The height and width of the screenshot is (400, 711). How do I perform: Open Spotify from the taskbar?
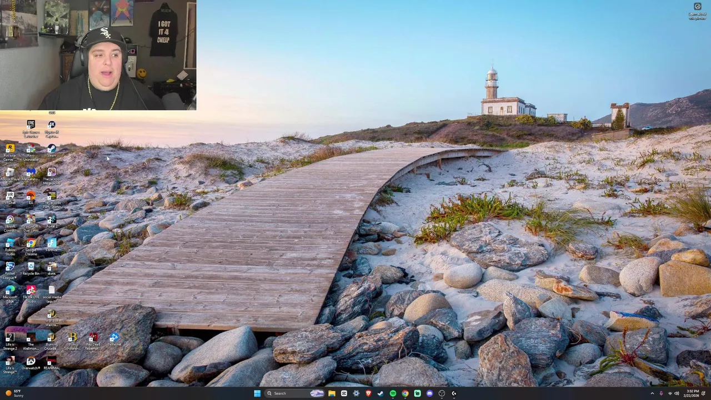click(393, 393)
